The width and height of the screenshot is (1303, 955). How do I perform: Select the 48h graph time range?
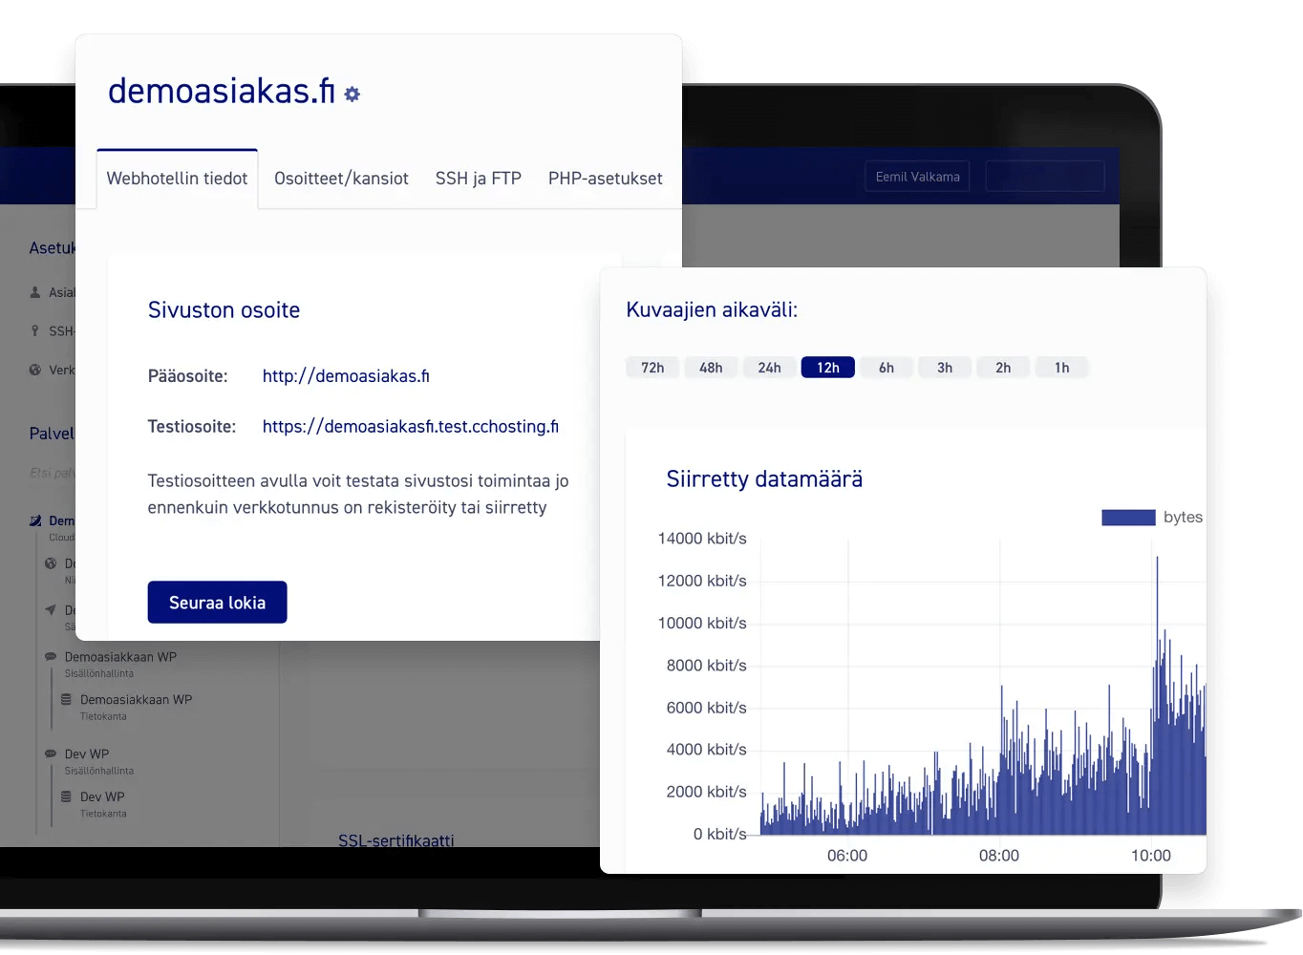click(711, 368)
